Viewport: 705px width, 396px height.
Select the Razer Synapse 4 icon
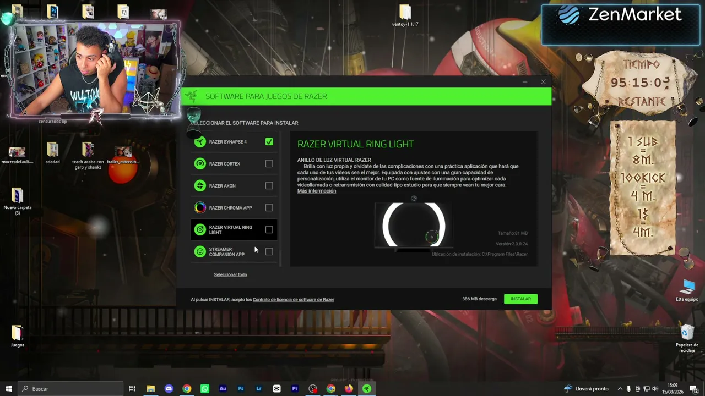coord(200,142)
